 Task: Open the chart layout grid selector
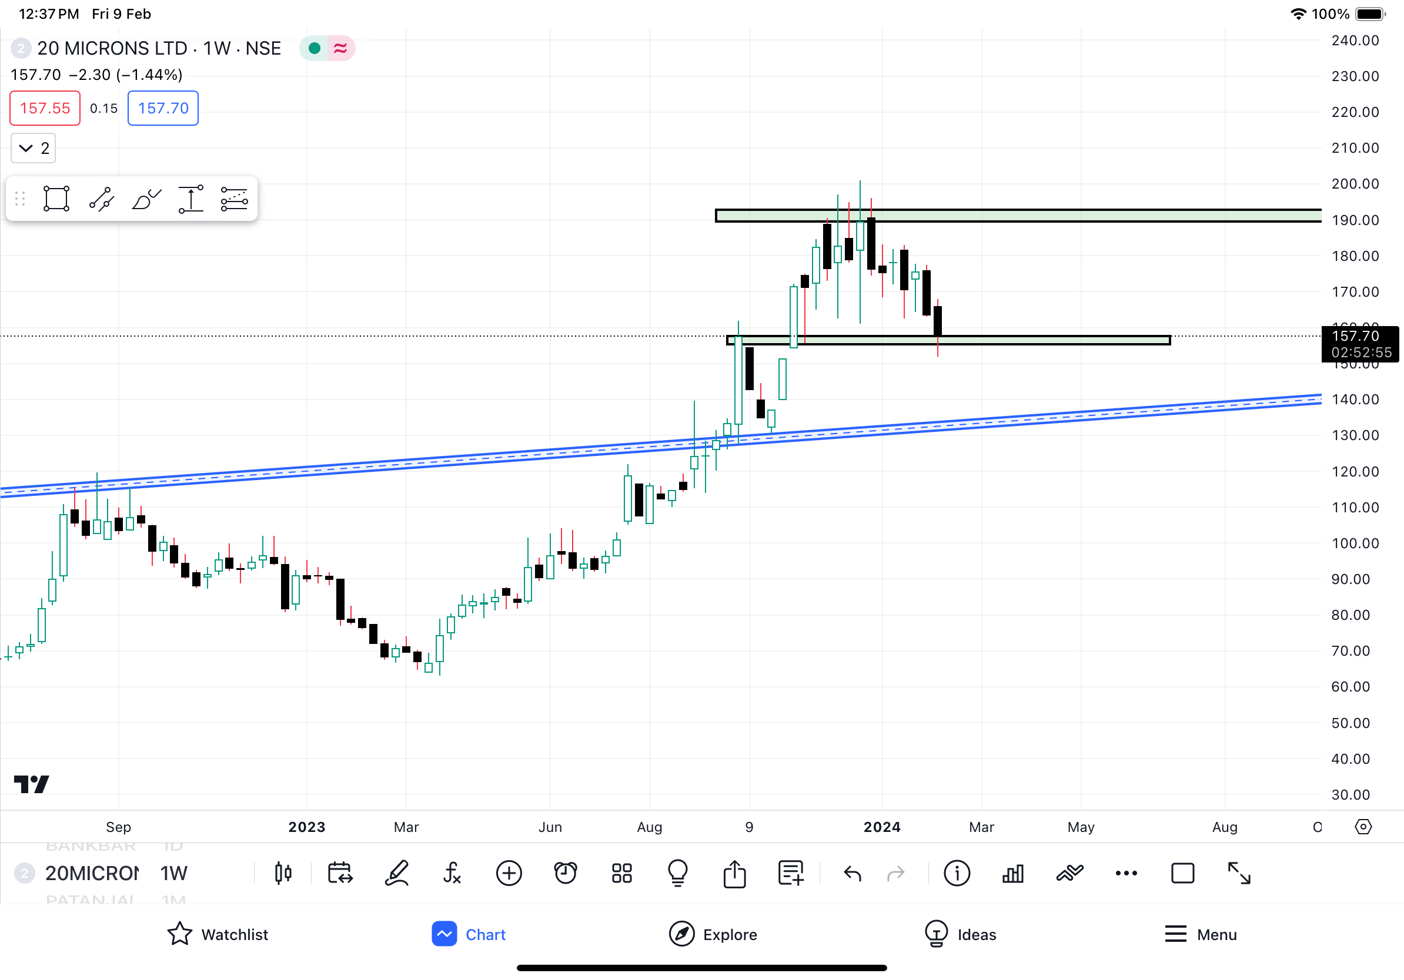(x=622, y=873)
